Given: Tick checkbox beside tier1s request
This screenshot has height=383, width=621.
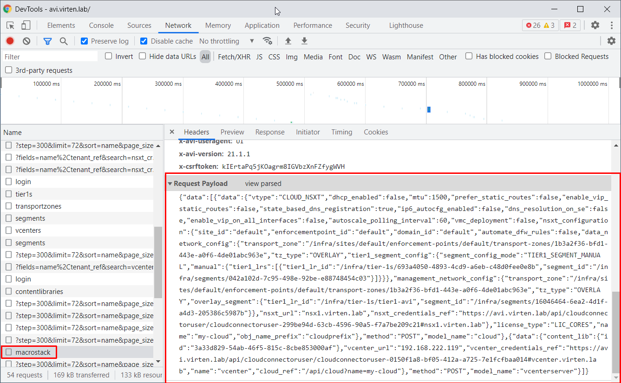Looking at the screenshot, I should pos(8,194).
